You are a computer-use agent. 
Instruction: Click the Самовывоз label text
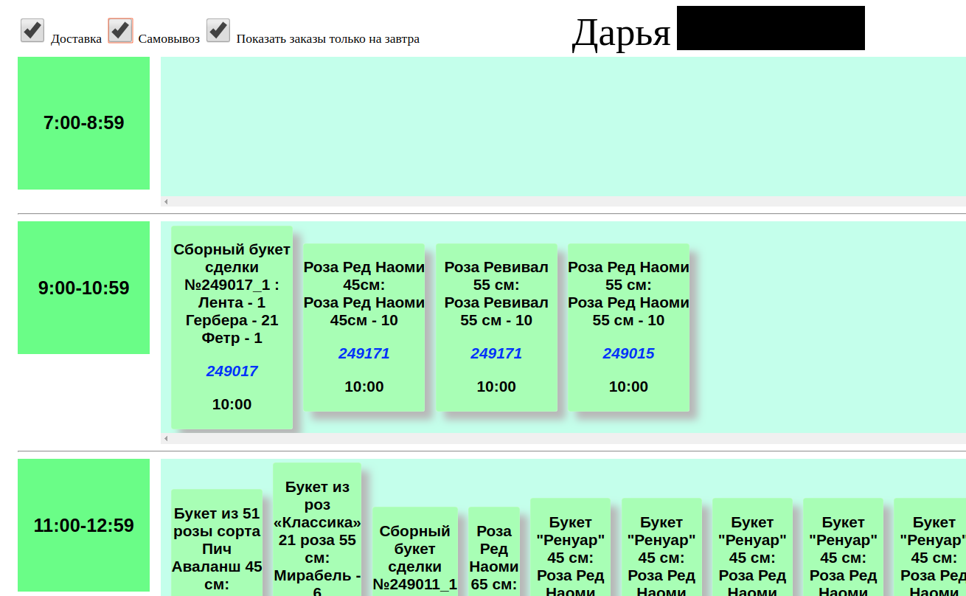(169, 39)
